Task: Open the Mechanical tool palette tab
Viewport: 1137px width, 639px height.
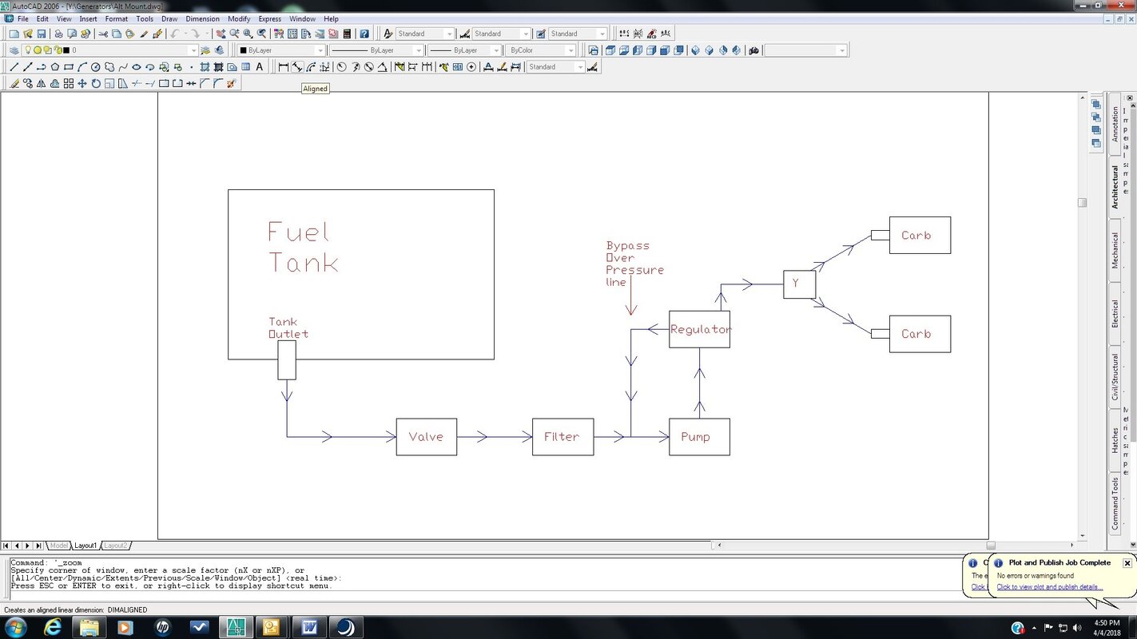Action: click(1115, 250)
